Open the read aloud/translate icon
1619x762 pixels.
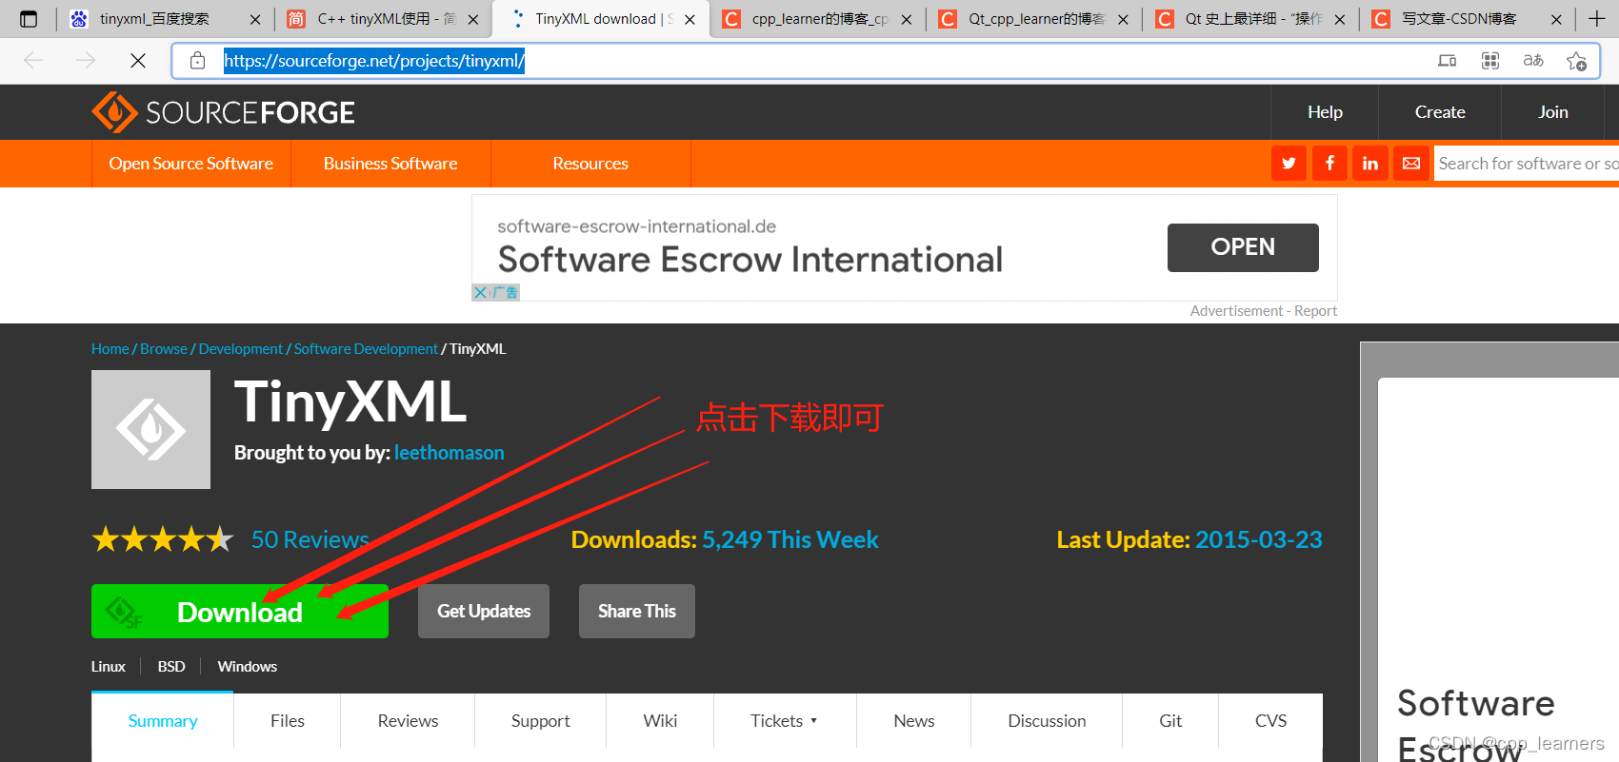click(1533, 61)
